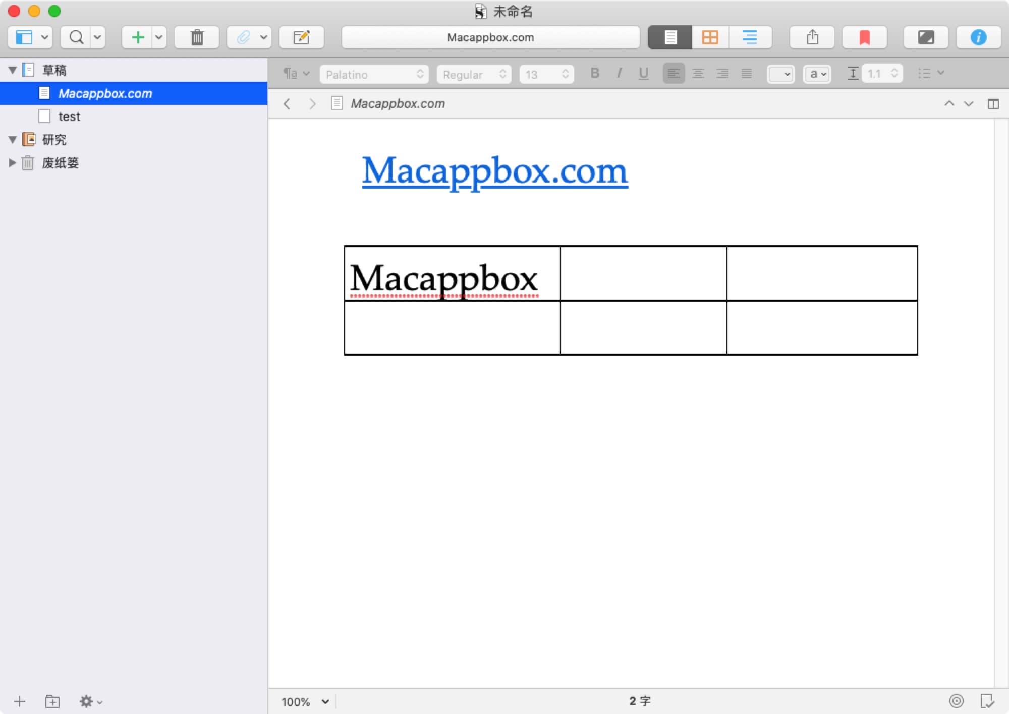The height and width of the screenshot is (714, 1009).
Task: Go to next document arrow
Action: 968,103
